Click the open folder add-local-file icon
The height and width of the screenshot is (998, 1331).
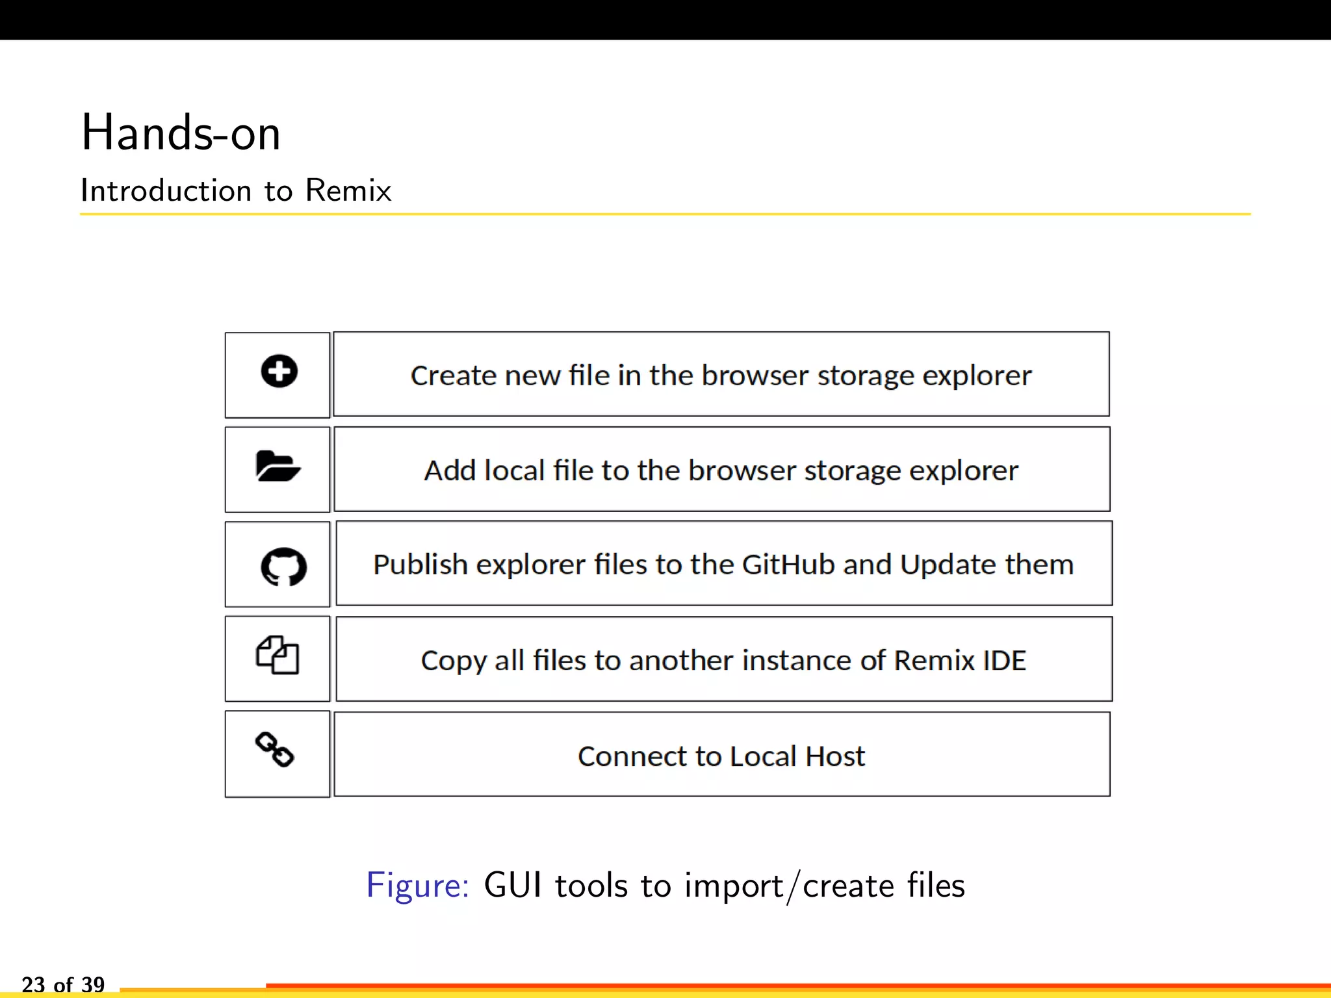coord(278,466)
